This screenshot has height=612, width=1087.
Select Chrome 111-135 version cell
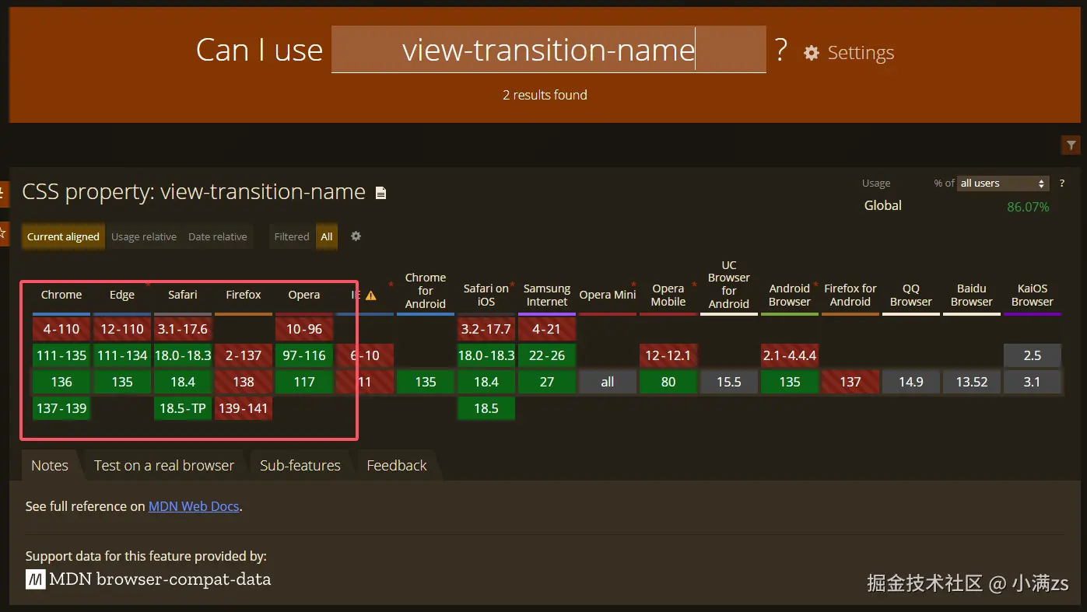pyautogui.click(x=61, y=355)
